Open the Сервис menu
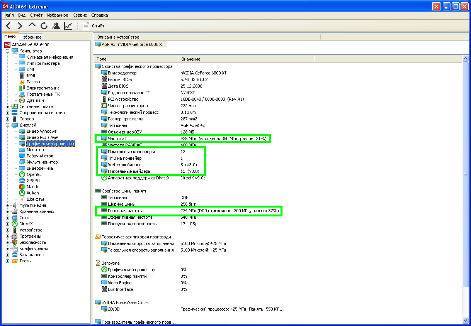Image resolution: width=471 pixels, height=326 pixels. (80, 15)
